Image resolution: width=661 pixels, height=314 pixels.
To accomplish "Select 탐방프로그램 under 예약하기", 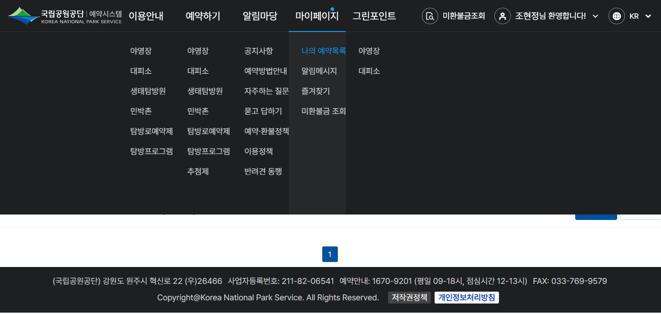I will 209,152.
